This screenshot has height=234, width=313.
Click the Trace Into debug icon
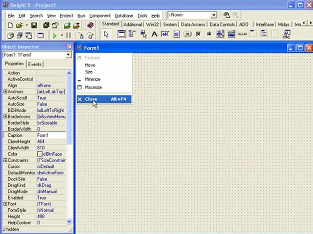pos(81,36)
